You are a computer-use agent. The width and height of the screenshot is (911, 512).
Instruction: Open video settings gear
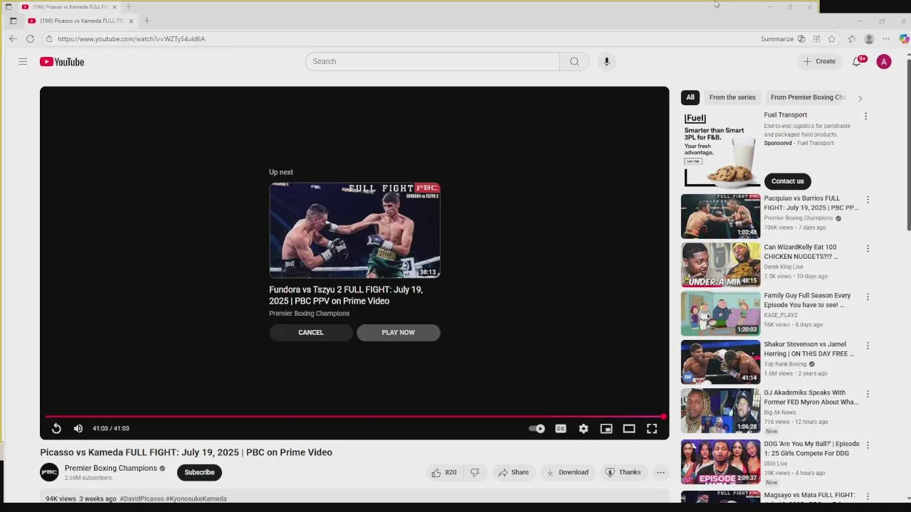[584, 428]
